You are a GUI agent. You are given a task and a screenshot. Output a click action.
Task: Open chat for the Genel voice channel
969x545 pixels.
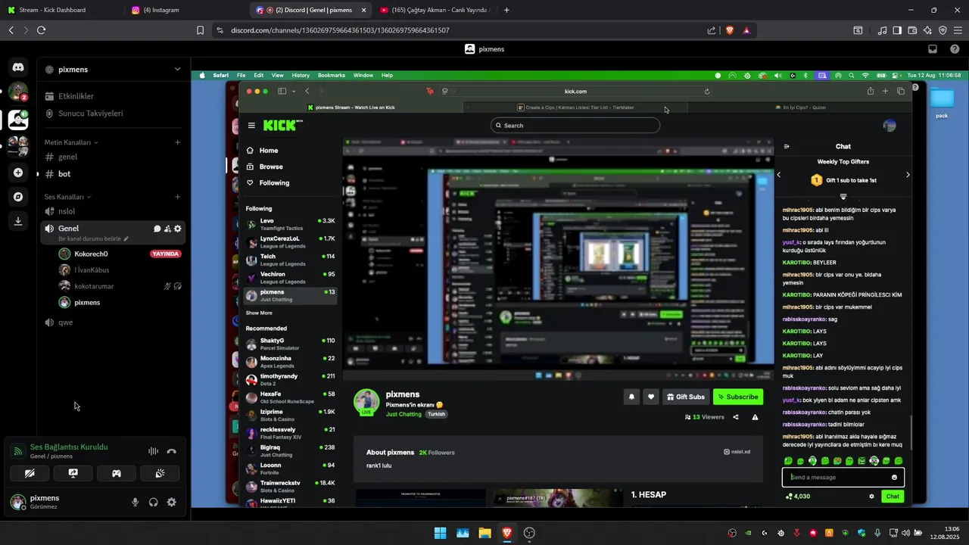point(157,229)
